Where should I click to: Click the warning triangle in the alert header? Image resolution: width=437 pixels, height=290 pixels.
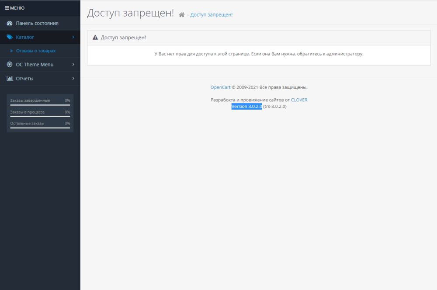click(95, 38)
